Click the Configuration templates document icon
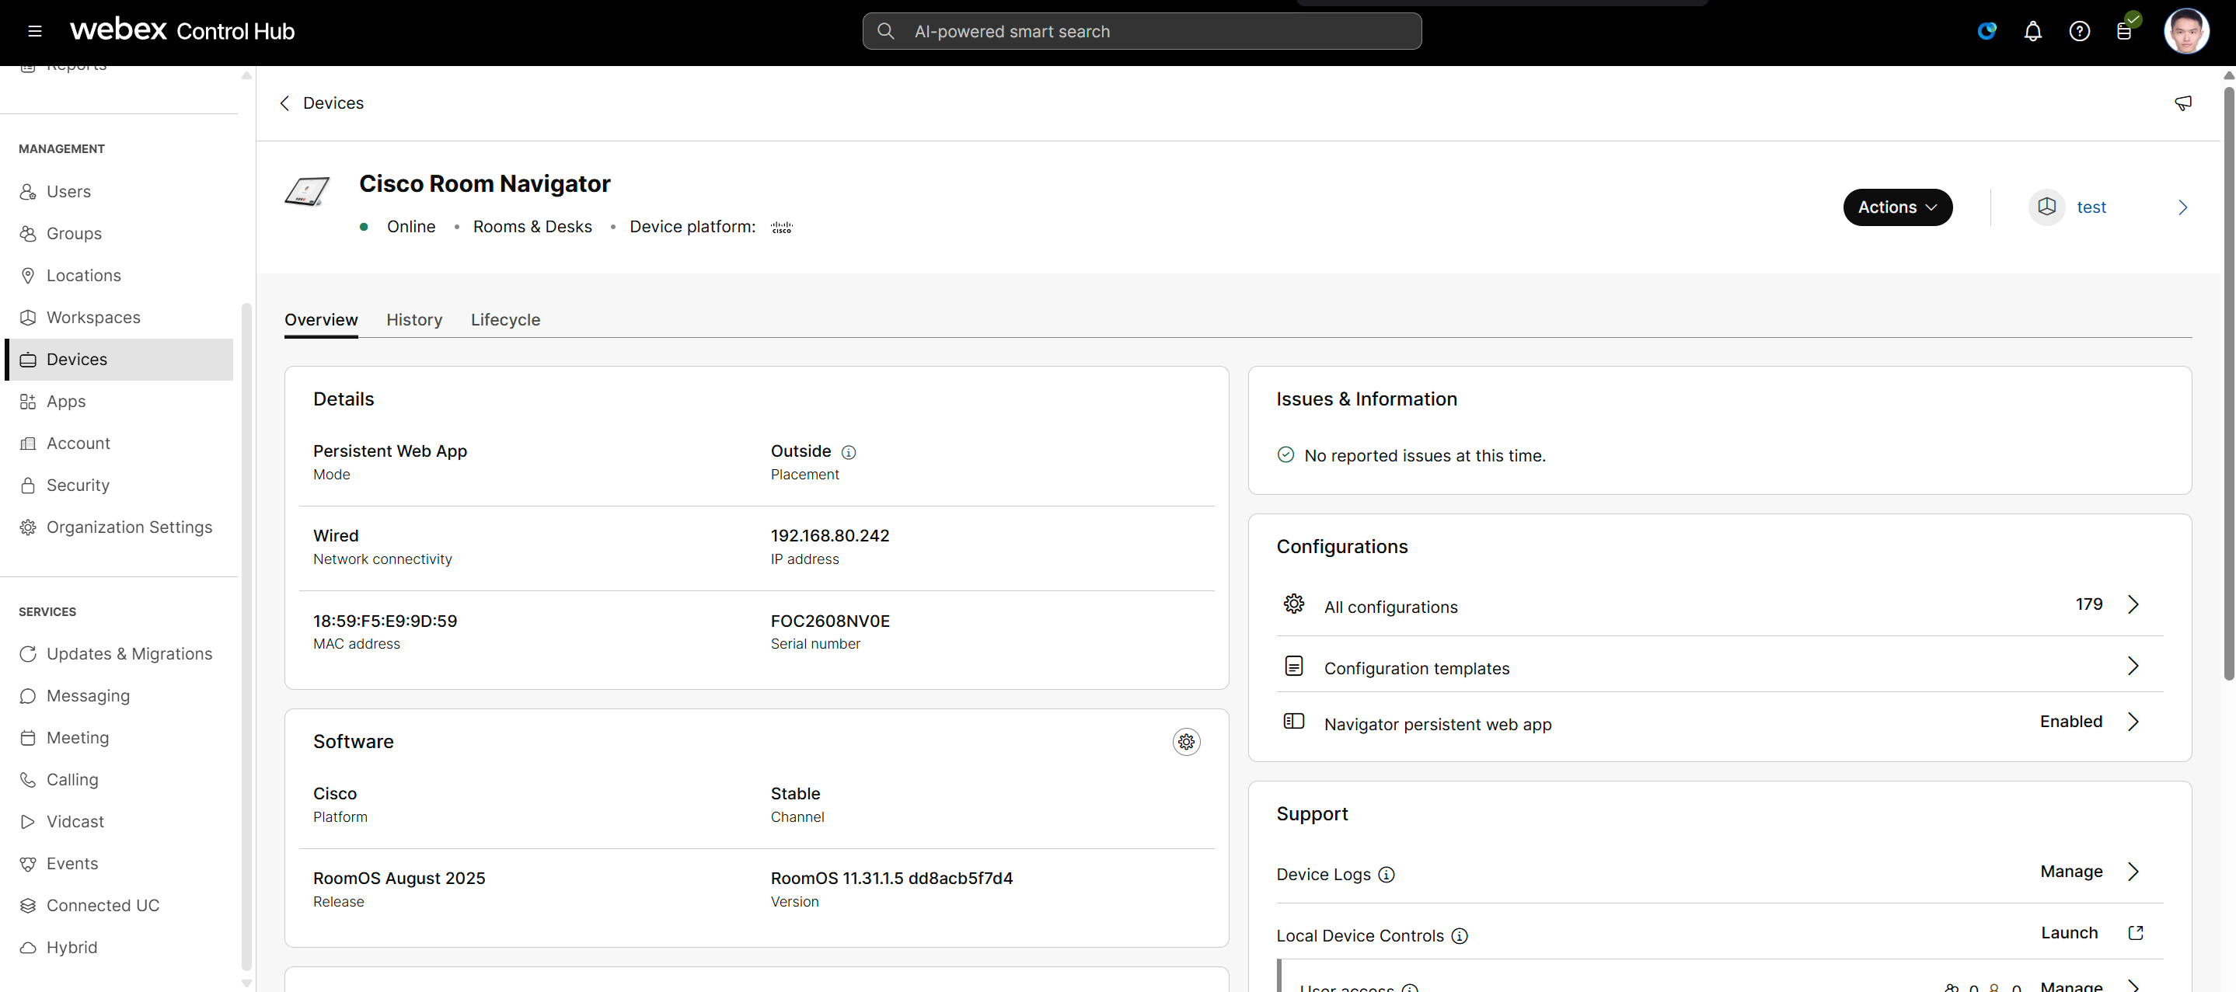Screen dimensions: 2236x992 pyautogui.click(x=1293, y=666)
